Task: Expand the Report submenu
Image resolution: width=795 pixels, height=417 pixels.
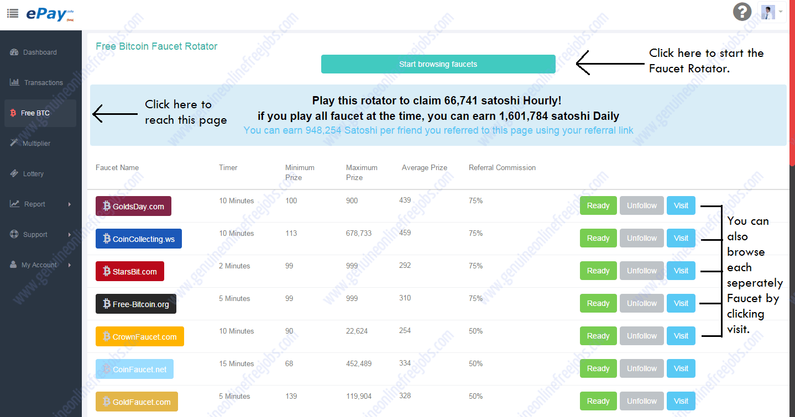Action: click(x=40, y=204)
